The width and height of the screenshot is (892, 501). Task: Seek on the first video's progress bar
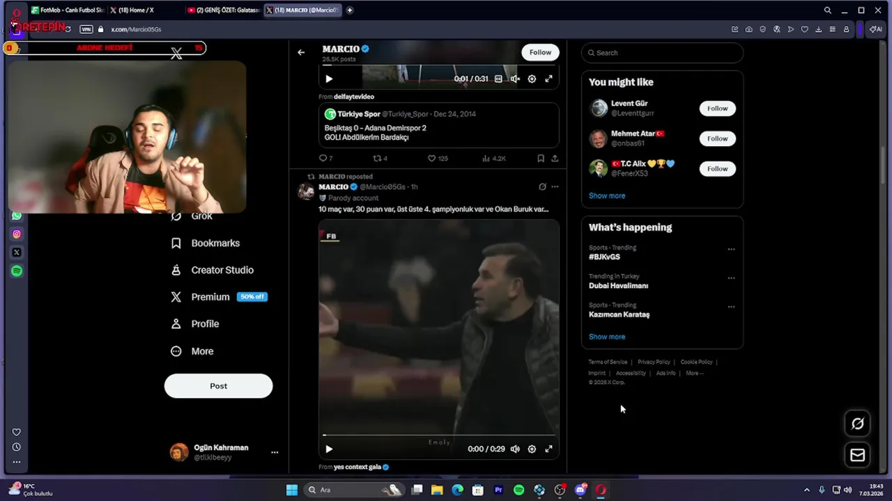[x=439, y=66]
